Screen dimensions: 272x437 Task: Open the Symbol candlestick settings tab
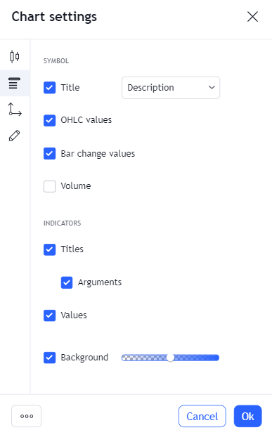(15, 56)
